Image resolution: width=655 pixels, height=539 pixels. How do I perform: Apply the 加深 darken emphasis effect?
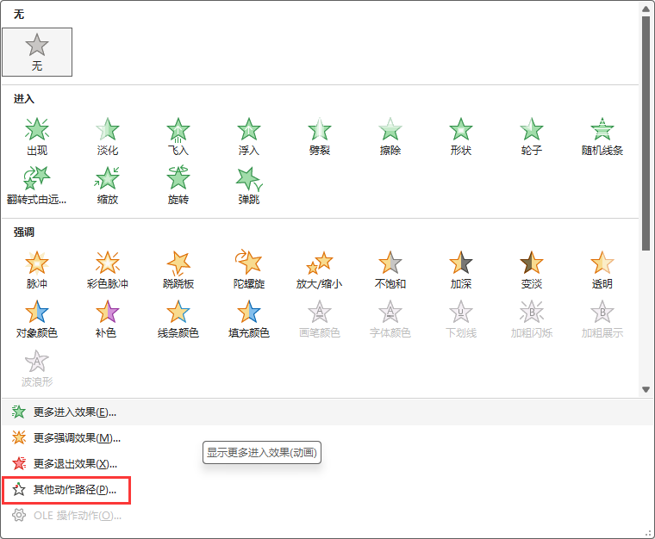pos(461,269)
